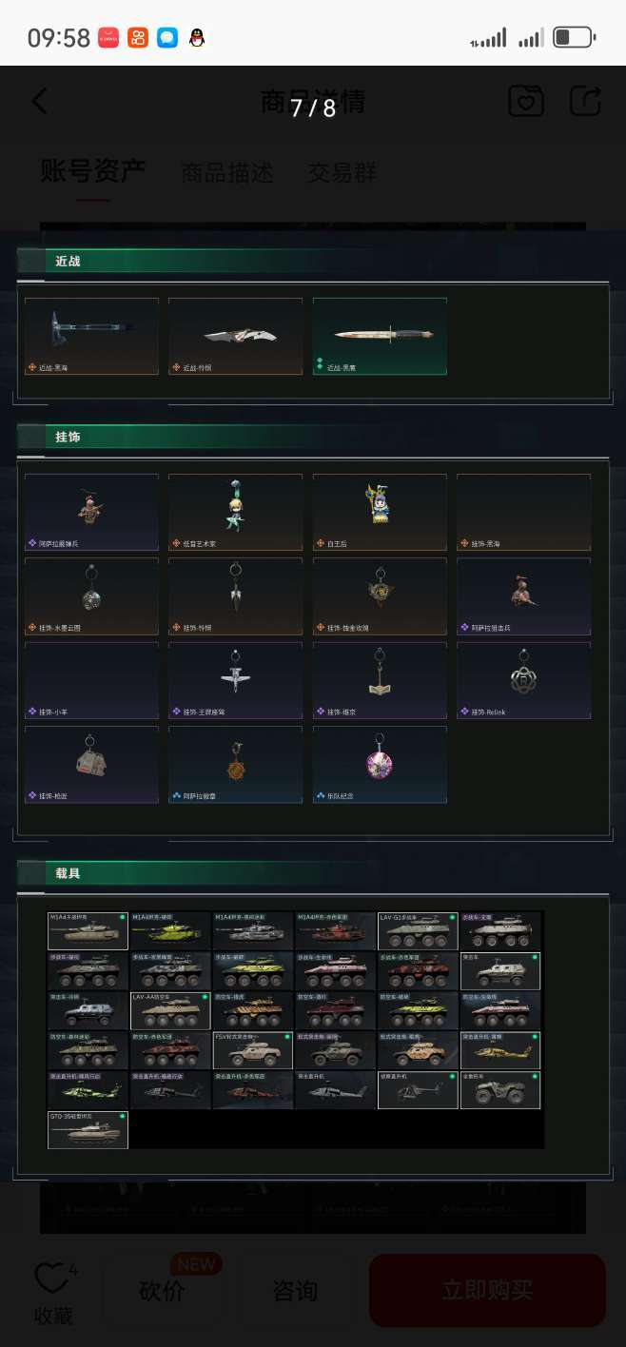Open the QQ penguin notification icon
Screen dimensions: 626x1347
(197, 38)
